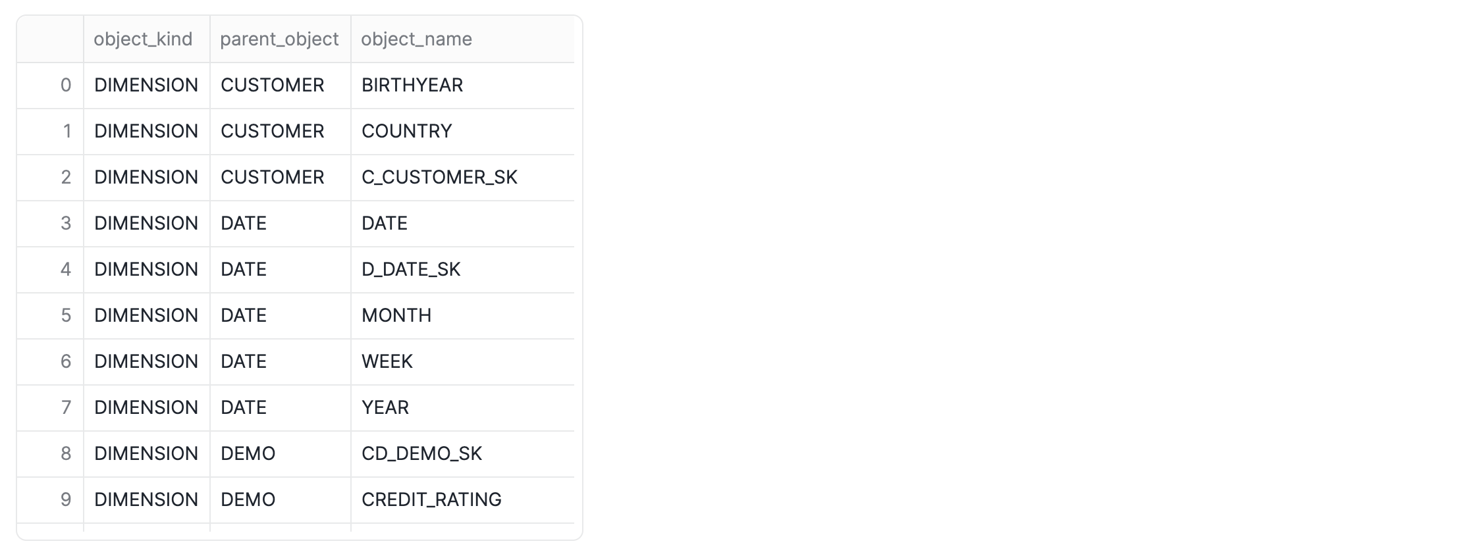Select the COUNTRY cell
This screenshot has width=1479, height=558.
[462, 132]
